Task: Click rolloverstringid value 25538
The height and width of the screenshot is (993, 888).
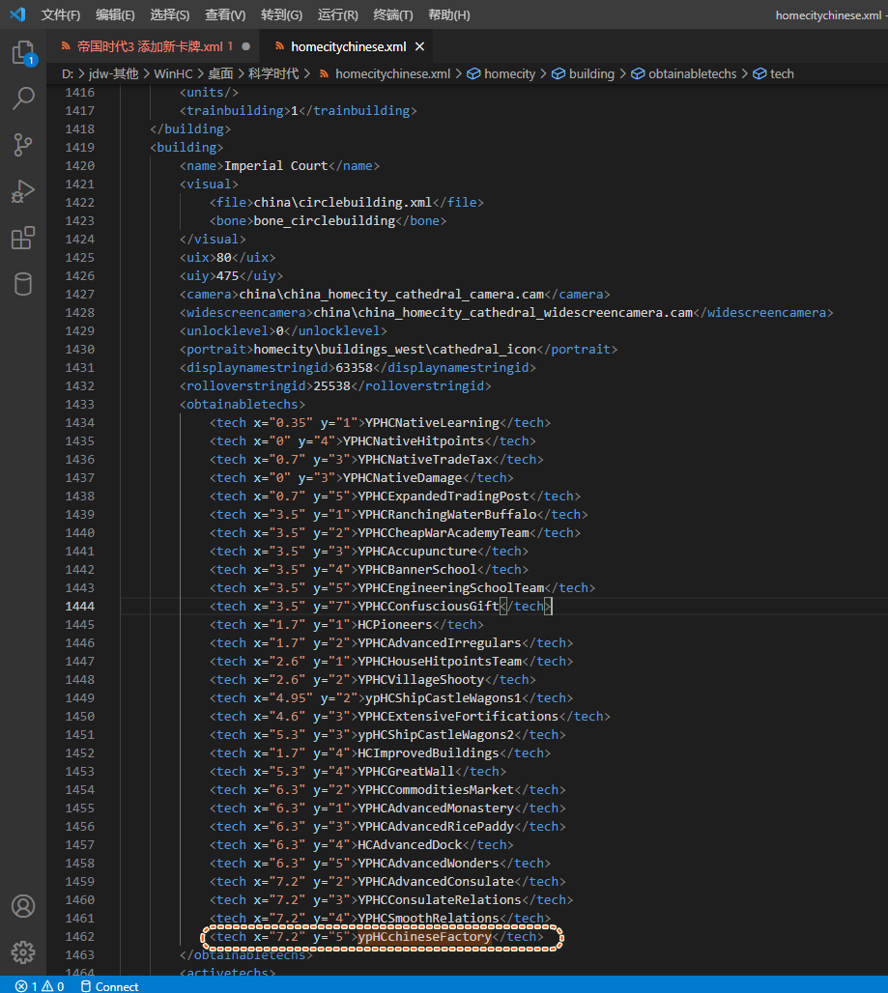Action: [x=331, y=386]
